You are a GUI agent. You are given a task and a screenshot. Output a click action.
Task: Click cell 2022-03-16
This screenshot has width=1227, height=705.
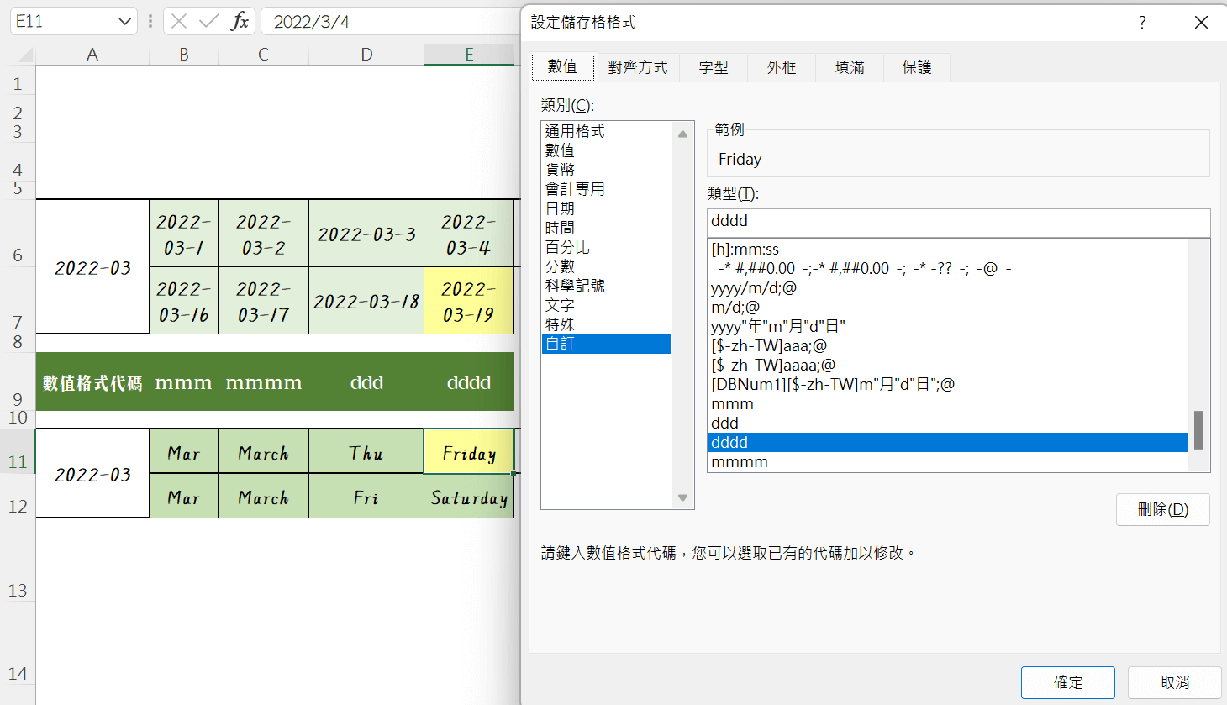(x=184, y=301)
